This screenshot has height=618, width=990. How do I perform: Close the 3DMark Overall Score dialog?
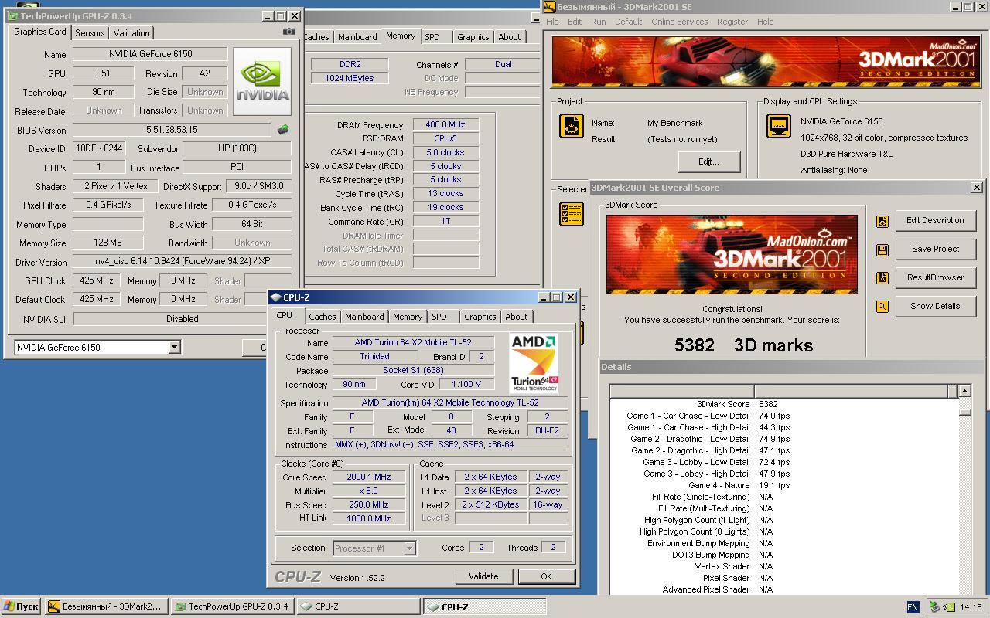point(976,188)
